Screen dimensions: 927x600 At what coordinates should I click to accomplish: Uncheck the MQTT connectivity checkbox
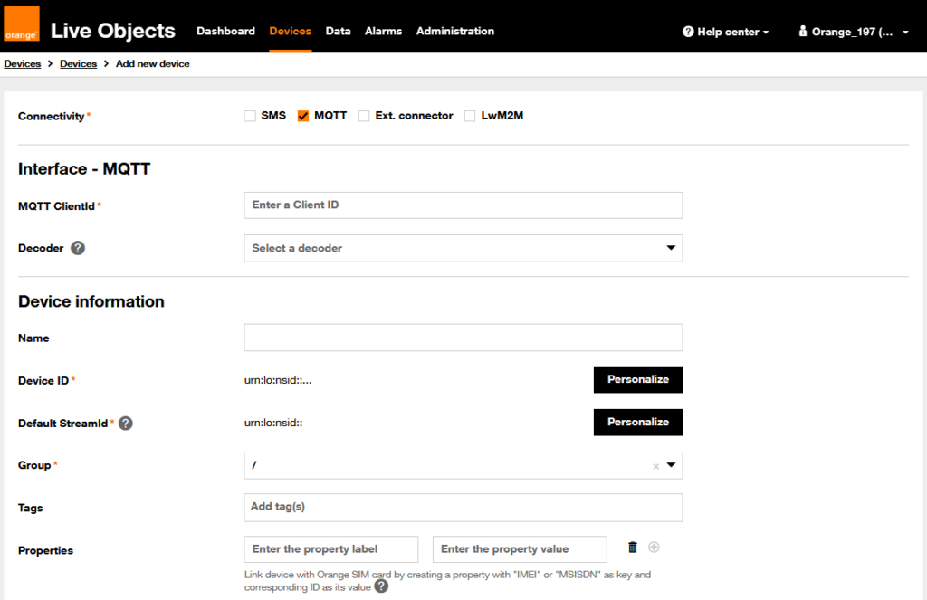coord(303,116)
